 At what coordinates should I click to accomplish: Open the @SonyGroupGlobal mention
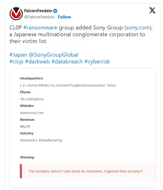tap(53, 55)
